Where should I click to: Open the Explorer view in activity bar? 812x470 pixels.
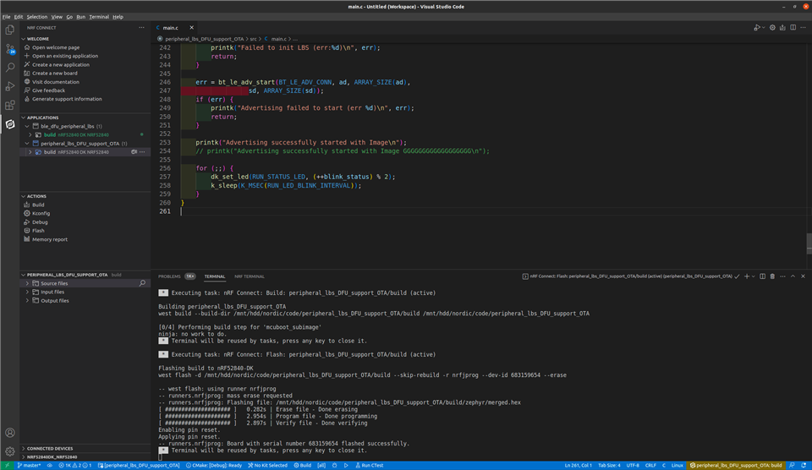[10, 30]
